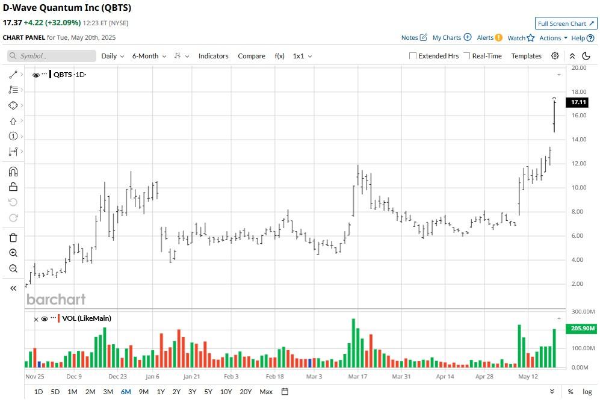Open the Compare menu
The width and height of the screenshot is (600, 402).
(x=252, y=56)
